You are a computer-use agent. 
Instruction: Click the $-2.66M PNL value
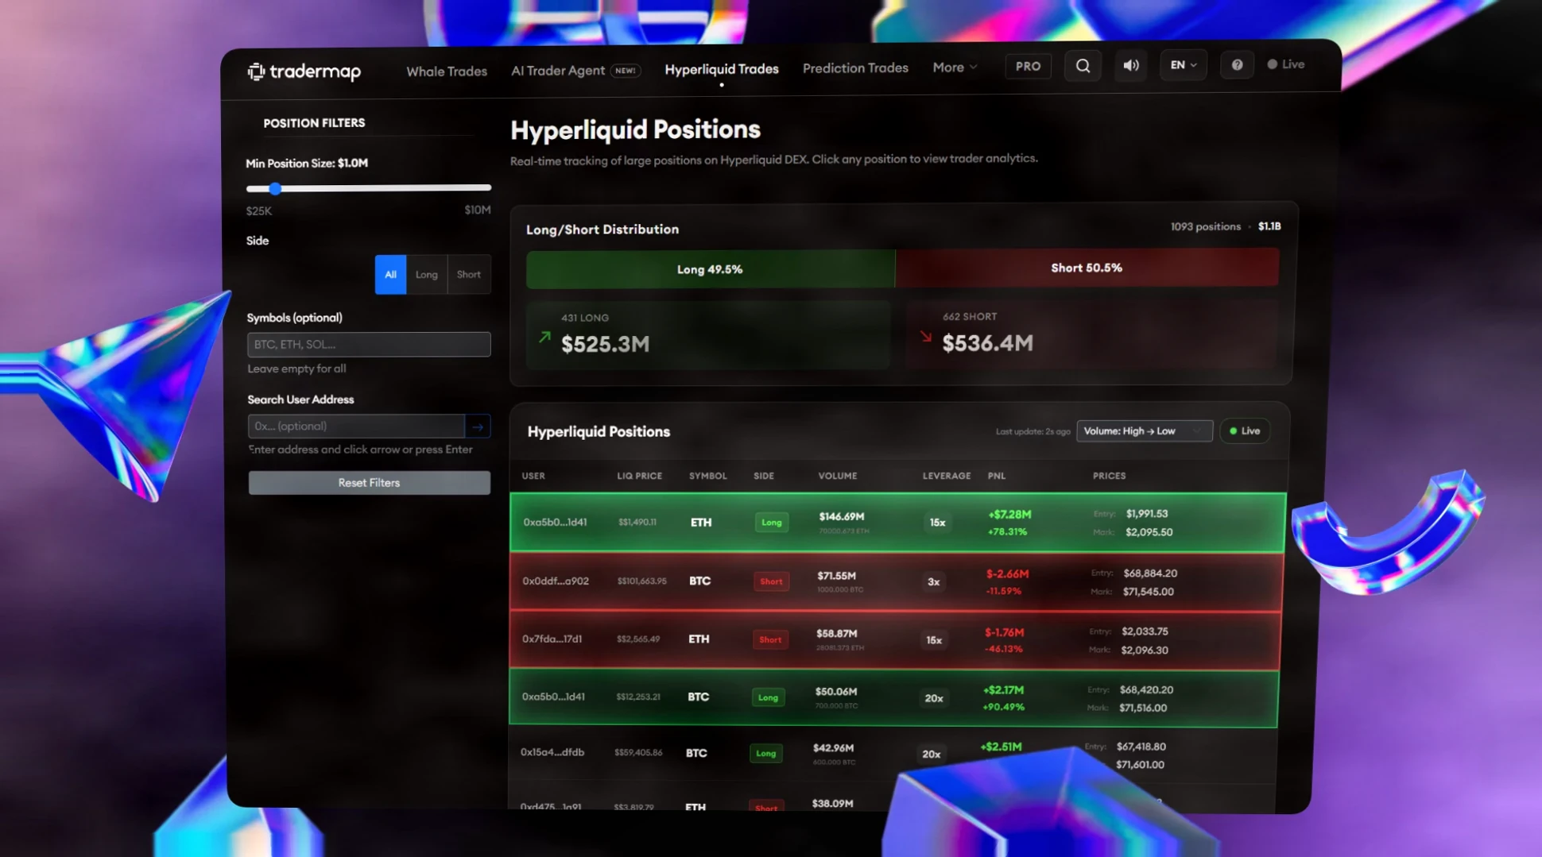click(x=1007, y=573)
